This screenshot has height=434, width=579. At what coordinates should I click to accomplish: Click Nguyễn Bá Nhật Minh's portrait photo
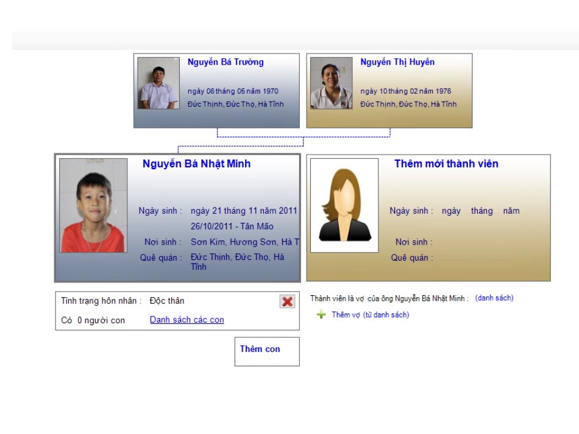[x=93, y=205]
